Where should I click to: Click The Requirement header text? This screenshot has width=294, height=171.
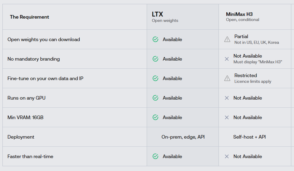pyautogui.click(x=29, y=17)
